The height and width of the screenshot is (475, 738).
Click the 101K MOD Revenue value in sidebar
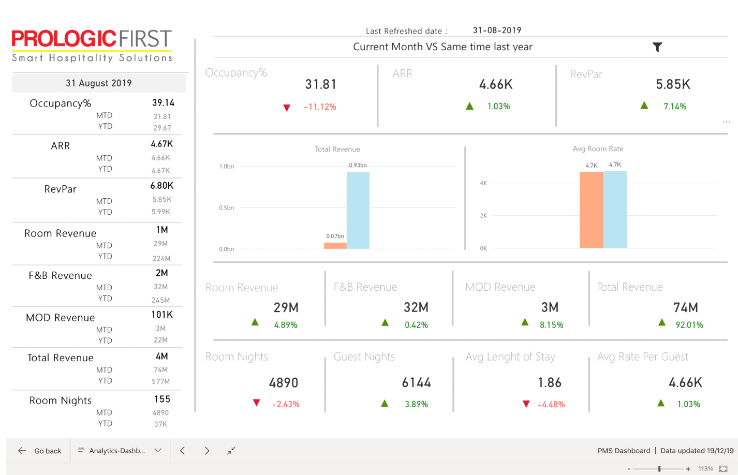pos(162,314)
